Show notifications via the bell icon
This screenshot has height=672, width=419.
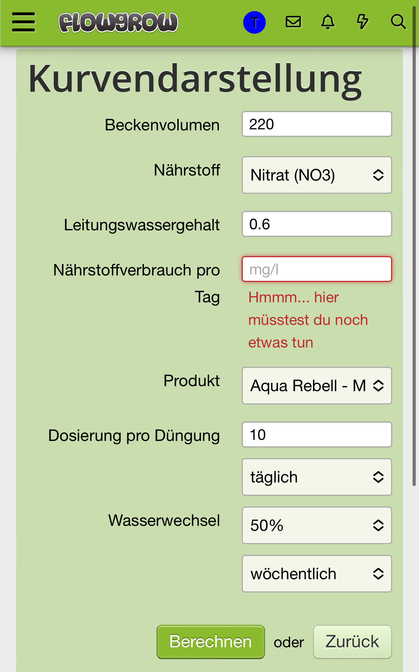click(x=328, y=22)
